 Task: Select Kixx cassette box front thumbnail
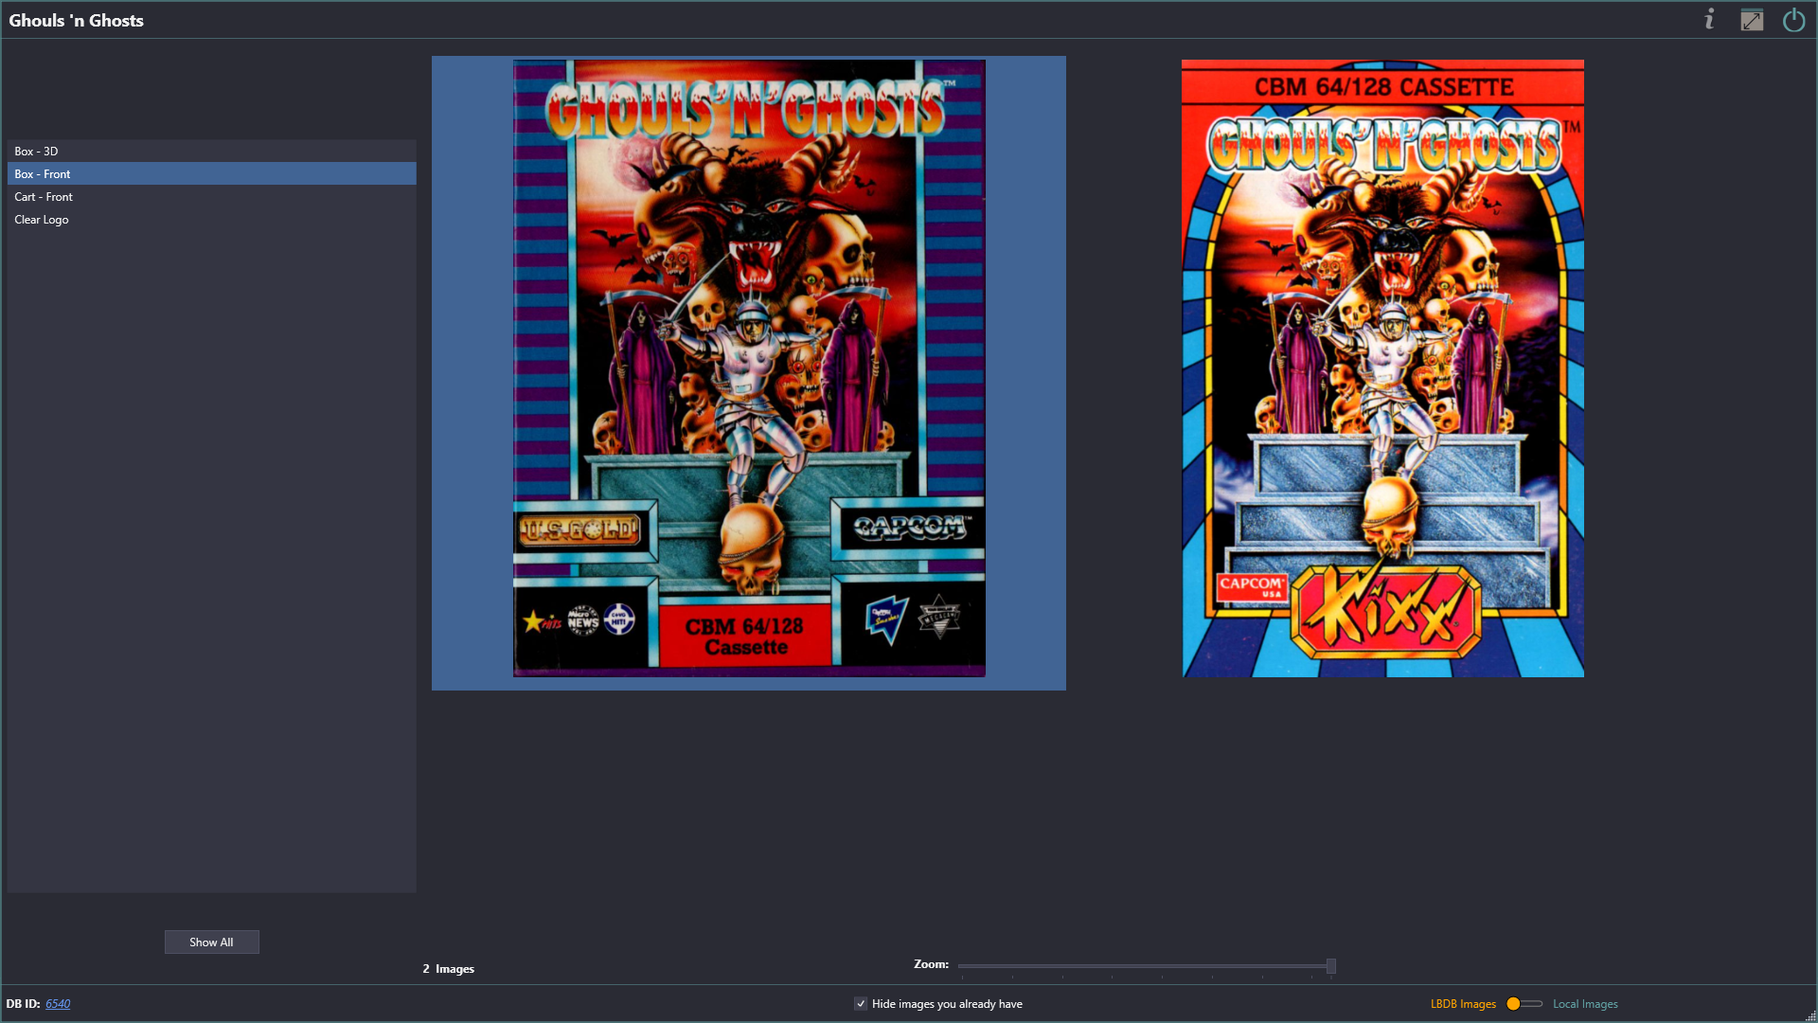[x=1382, y=368]
